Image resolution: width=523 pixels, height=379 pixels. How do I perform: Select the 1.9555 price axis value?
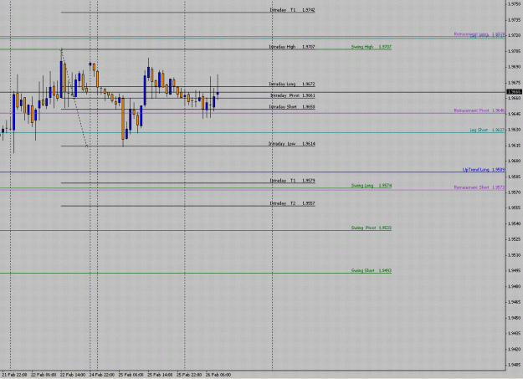pyautogui.click(x=514, y=207)
